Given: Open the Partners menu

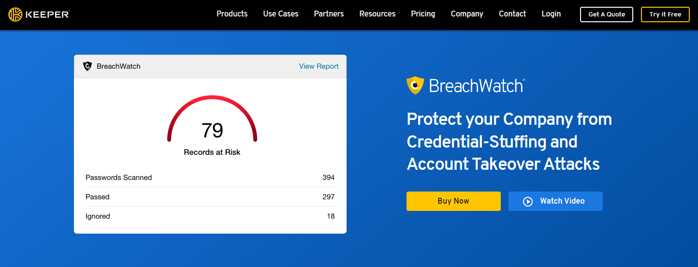Looking at the screenshot, I should coord(329,14).
